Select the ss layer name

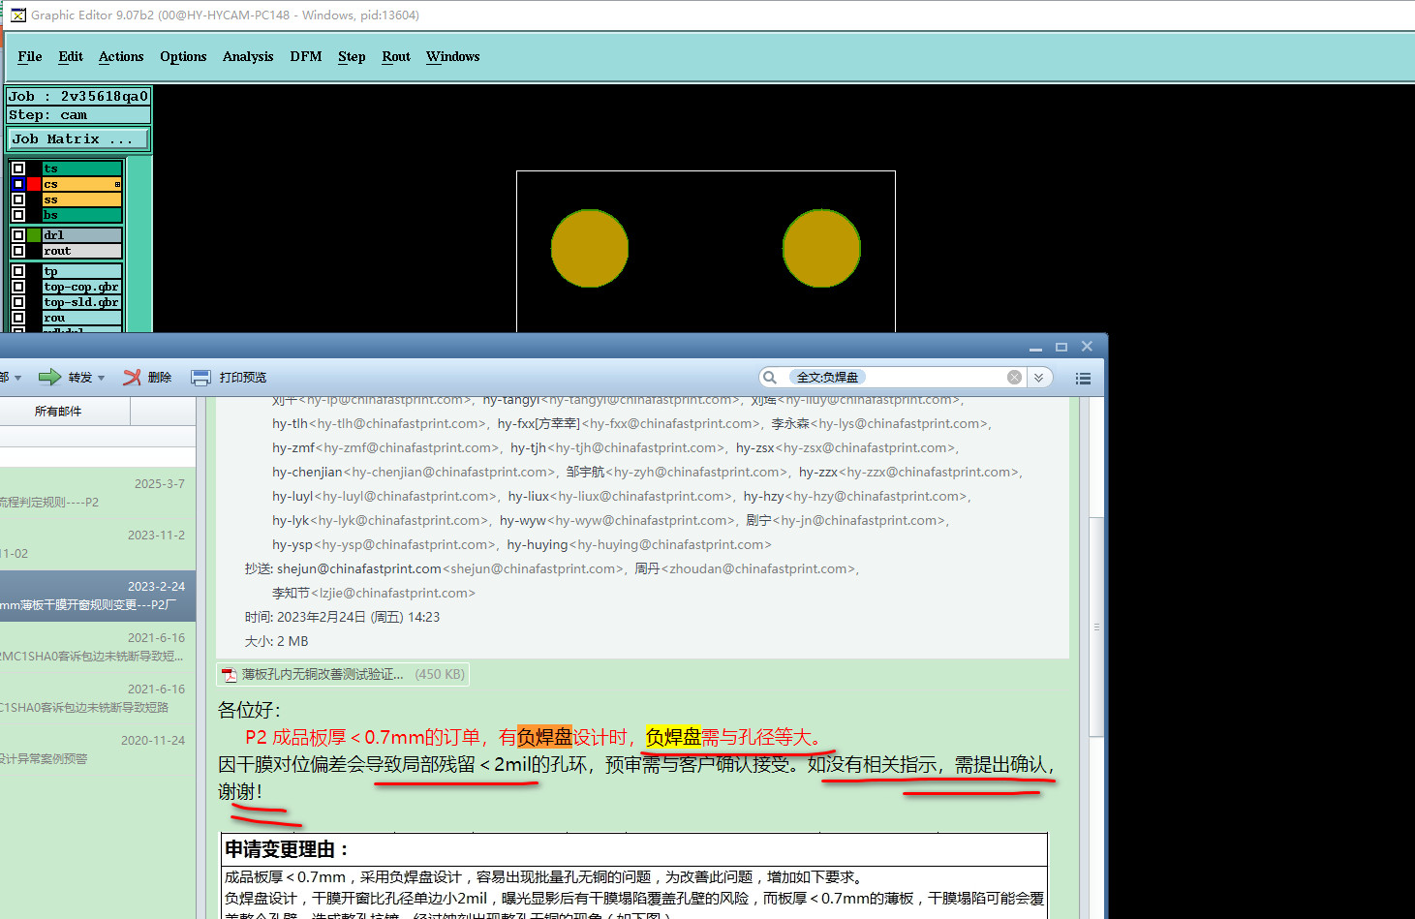[82, 199]
